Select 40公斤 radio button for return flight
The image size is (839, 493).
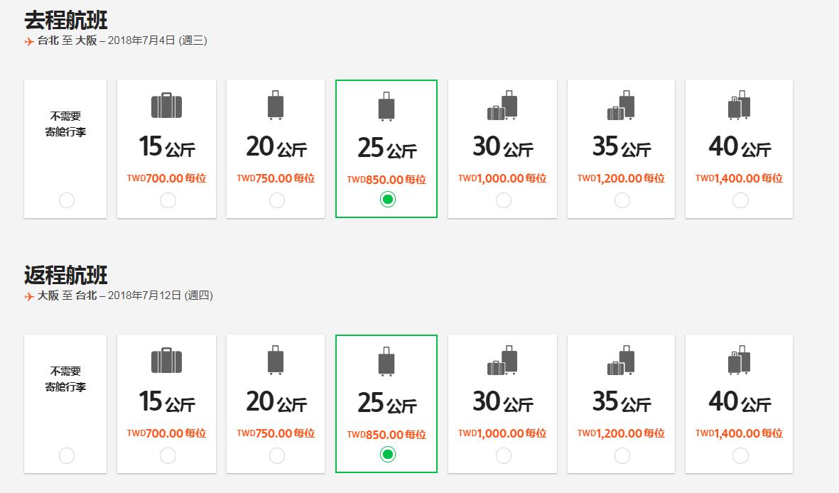click(x=740, y=455)
